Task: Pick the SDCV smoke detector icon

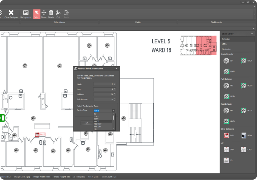Action: (x=244, y=61)
